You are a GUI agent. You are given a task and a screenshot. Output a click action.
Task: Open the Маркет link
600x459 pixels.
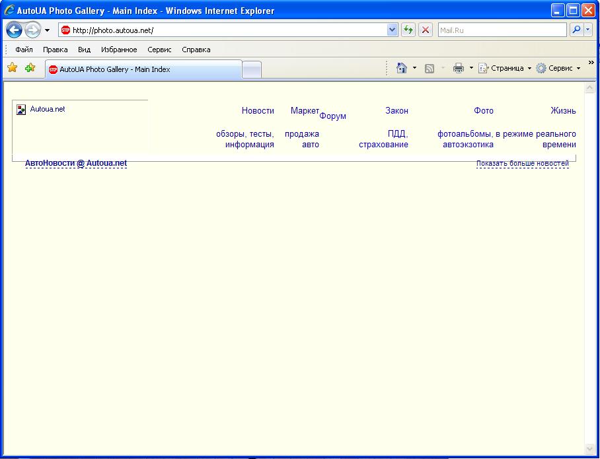click(x=305, y=110)
